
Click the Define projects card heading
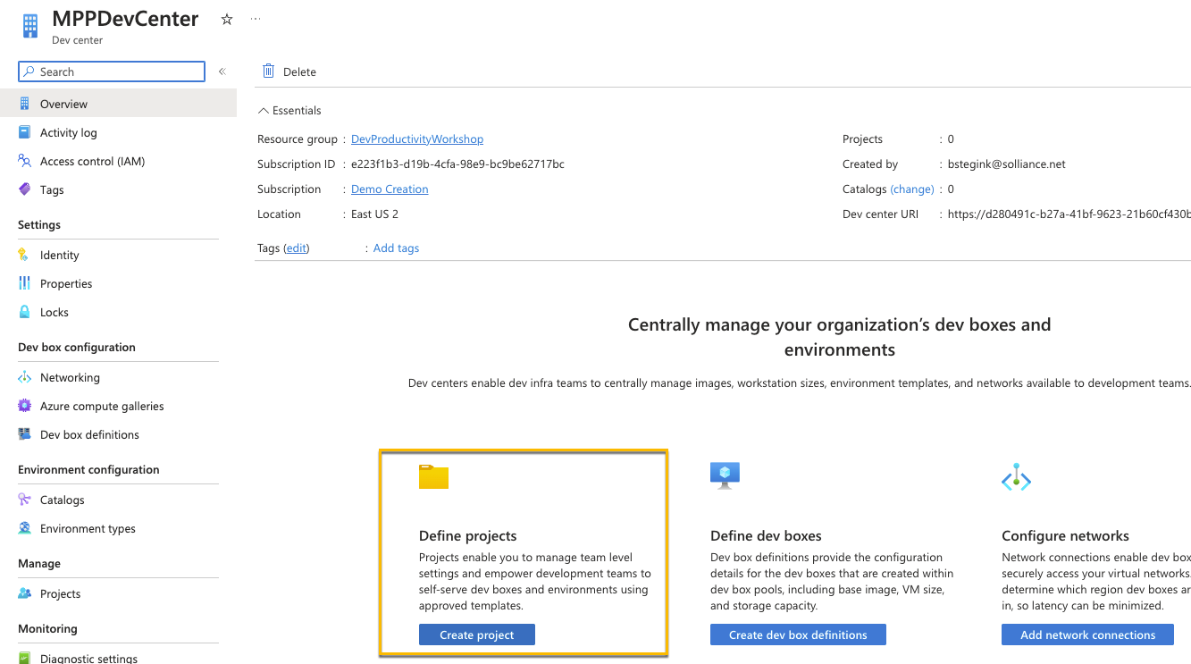(468, 536)
